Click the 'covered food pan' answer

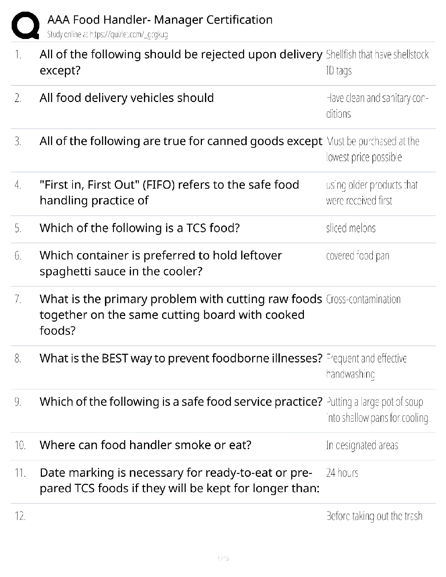[357, 256]
